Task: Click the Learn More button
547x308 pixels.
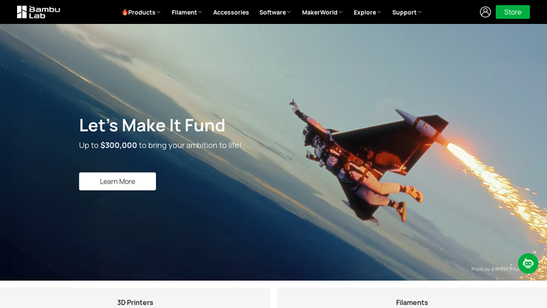Action: 117,181
